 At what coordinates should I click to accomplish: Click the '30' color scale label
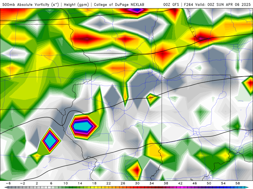[x=137, y=183]
